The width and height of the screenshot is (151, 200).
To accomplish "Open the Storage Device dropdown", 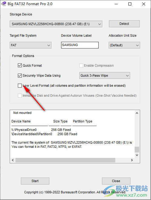I will (56, 24).
